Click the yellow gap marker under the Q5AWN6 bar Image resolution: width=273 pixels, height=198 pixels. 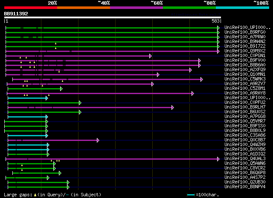tap(22, 165)
